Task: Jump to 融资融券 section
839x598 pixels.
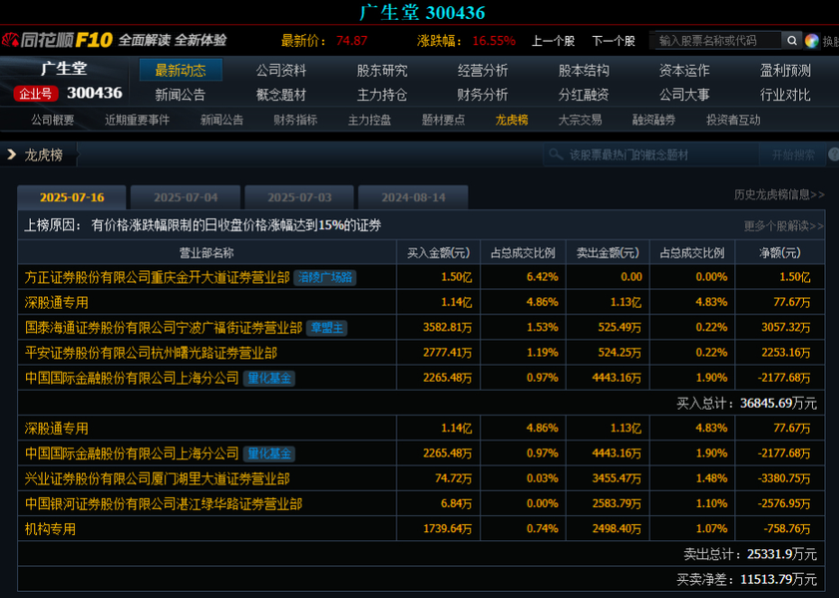Action: coord(653,121)
